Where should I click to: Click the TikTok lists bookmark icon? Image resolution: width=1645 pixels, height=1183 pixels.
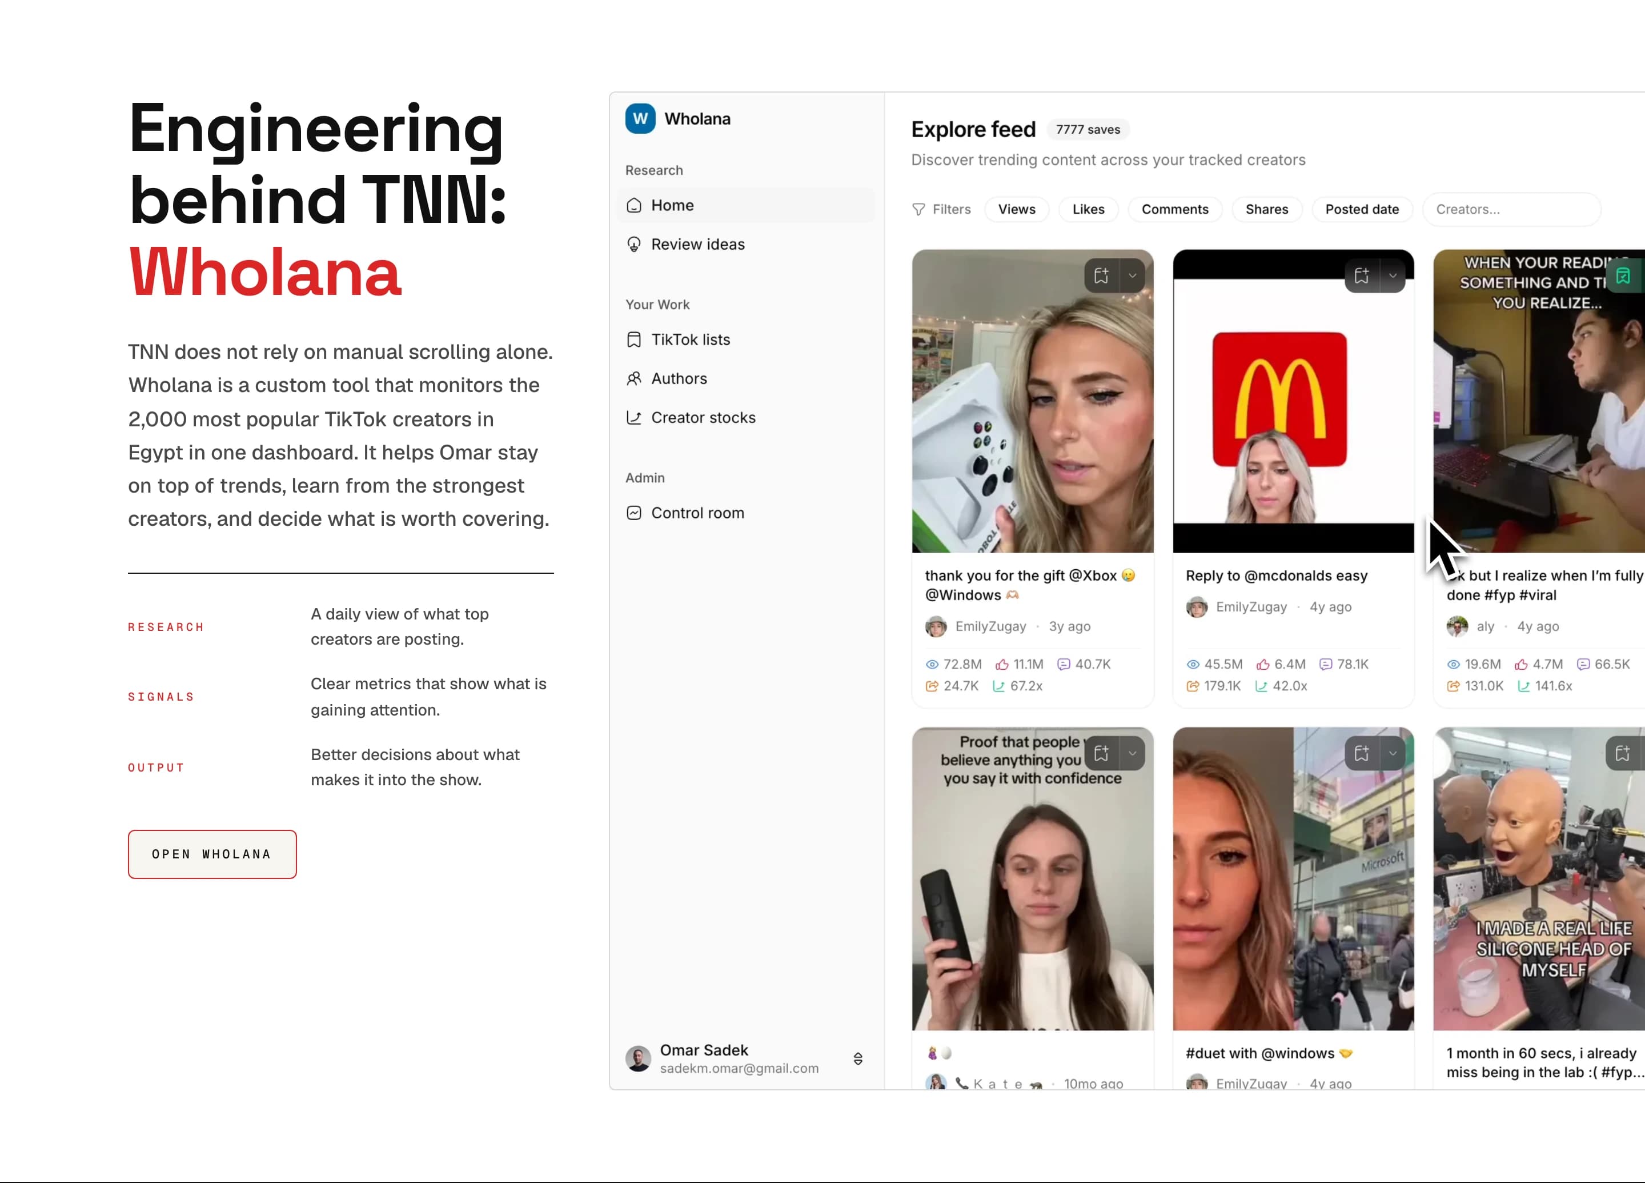pyautogui.click(x=634, y=339)
